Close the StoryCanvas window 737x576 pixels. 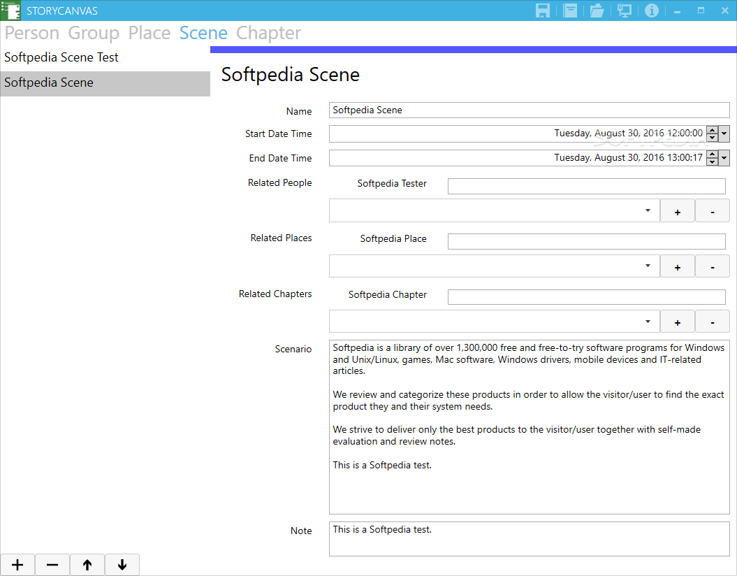(x=725, y=10)
